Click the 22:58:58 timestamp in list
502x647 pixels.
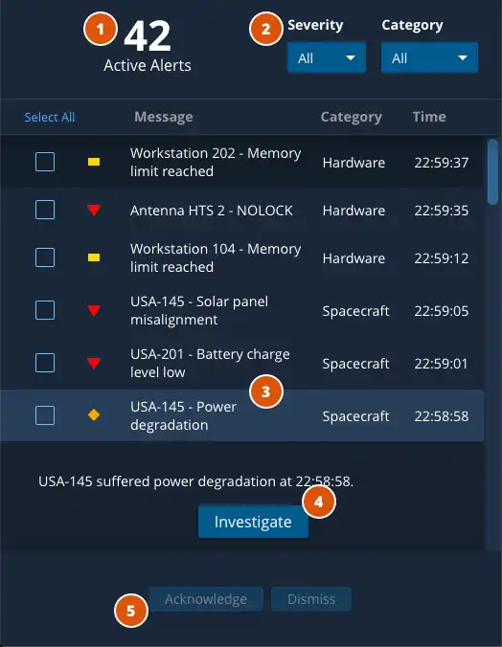point(442,416)
